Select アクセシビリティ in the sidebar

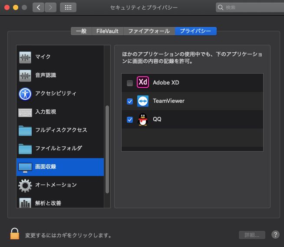pos(60,94)
